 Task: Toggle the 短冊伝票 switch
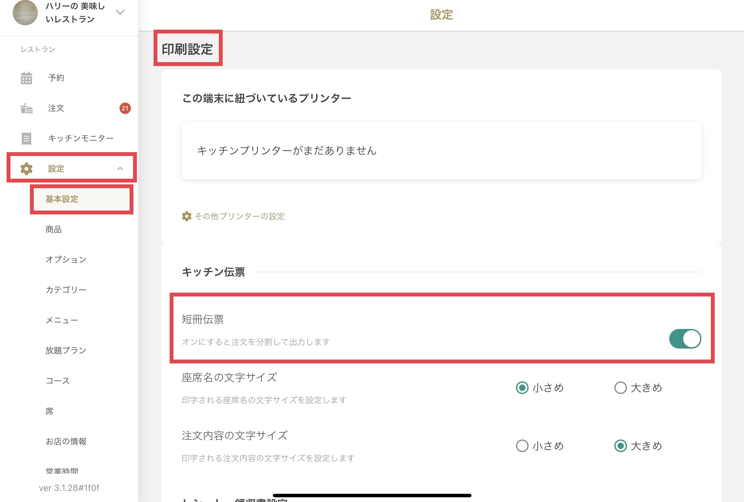tap(684, 339)
